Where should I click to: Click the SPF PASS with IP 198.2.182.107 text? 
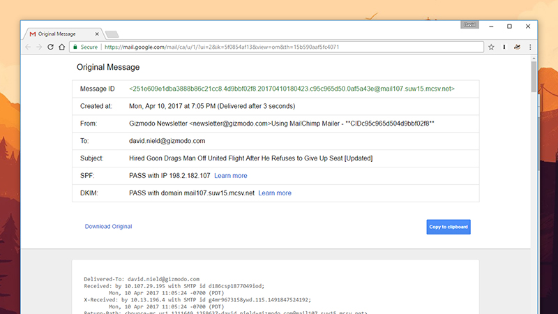coord(169,176)
